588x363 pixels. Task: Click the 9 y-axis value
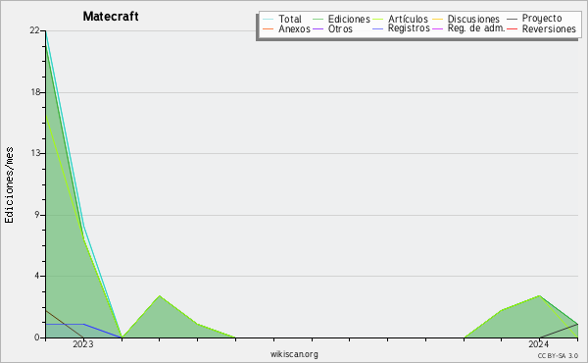[x=37, y=215]
